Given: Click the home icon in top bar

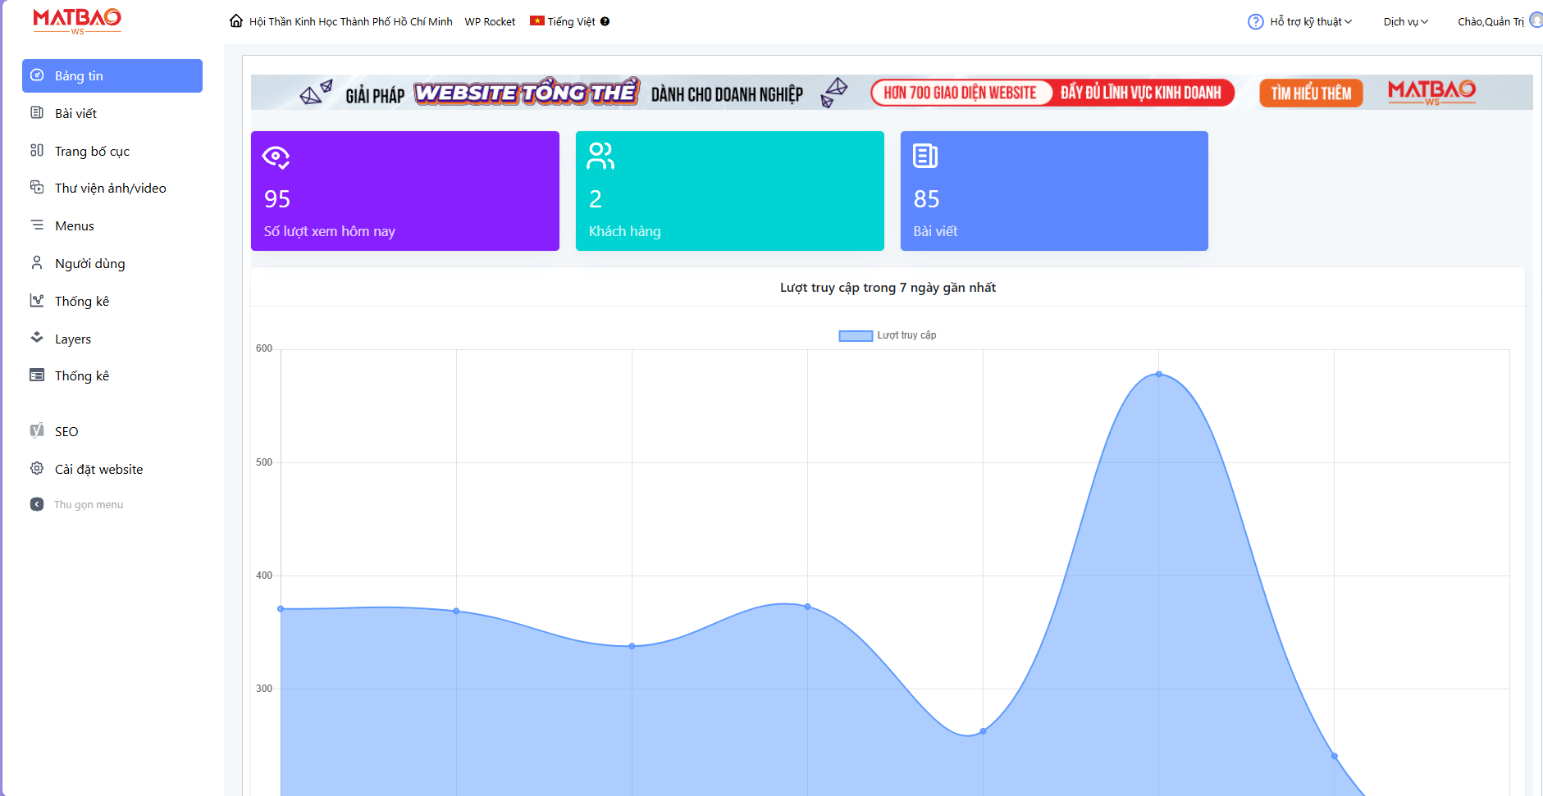Looking at the screenshot, I should point(236,21).
